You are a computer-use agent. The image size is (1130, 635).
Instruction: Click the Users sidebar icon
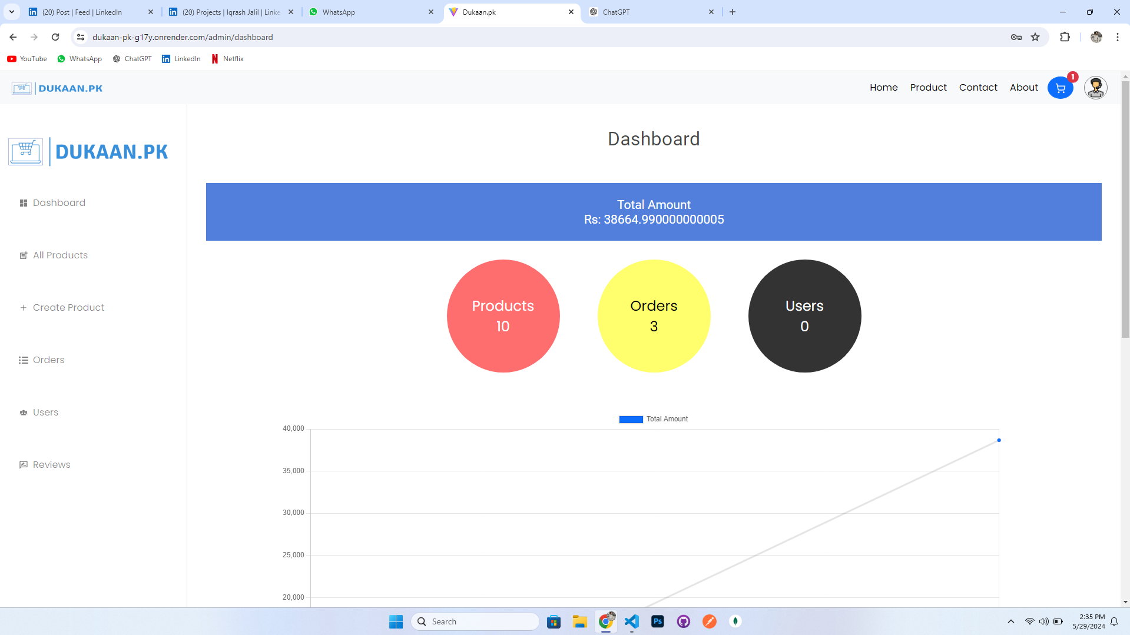point(24,412)
